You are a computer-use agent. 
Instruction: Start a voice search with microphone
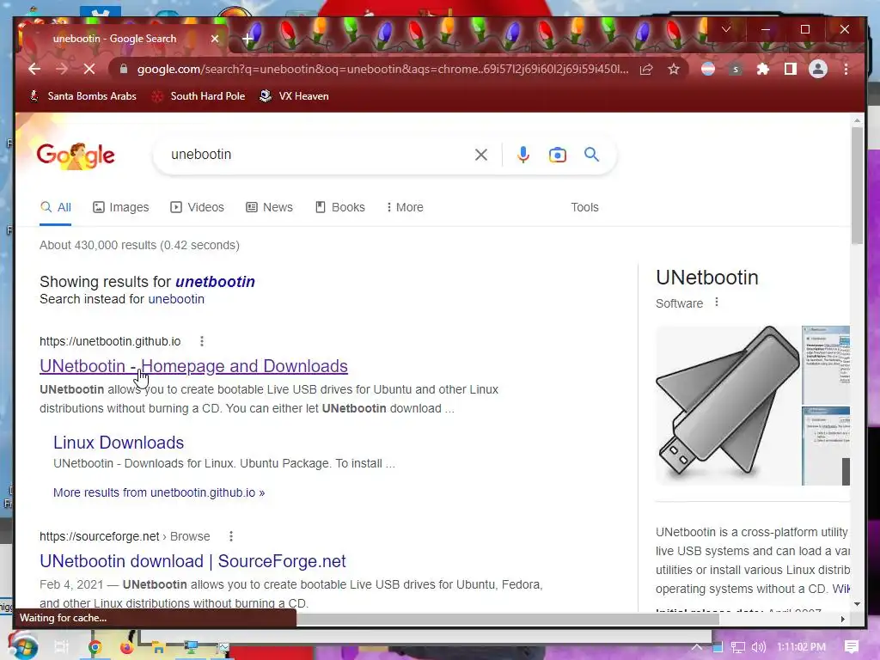click(523, 155)
